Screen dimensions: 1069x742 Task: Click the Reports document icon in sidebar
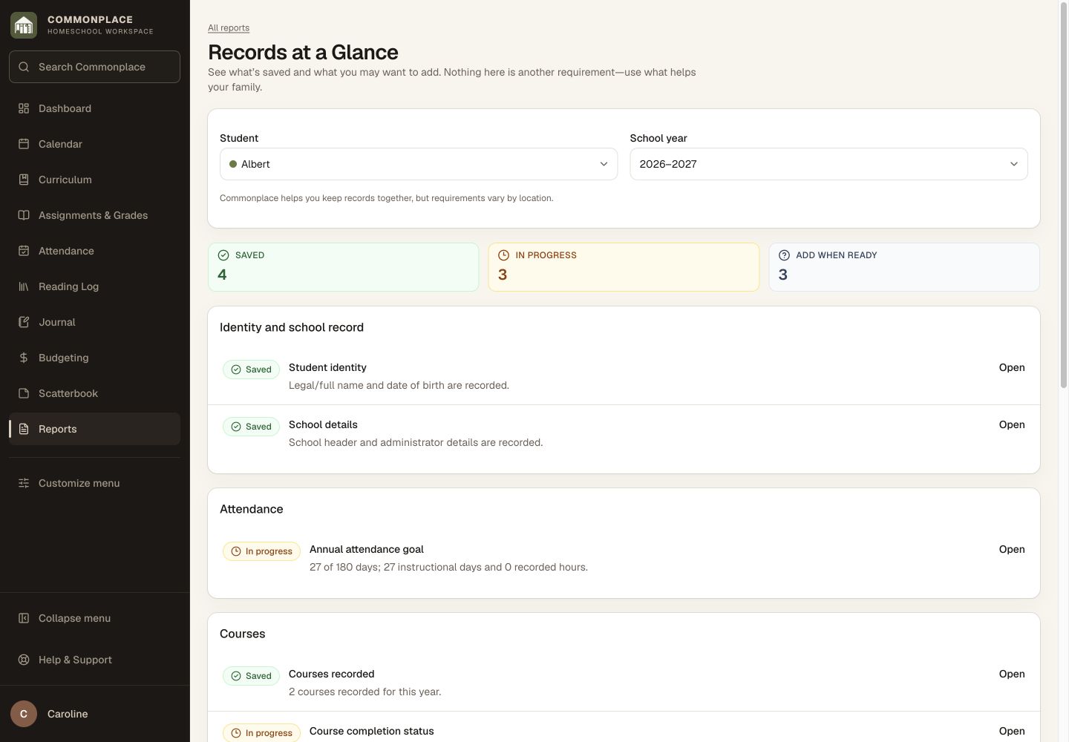pos(24,429)
